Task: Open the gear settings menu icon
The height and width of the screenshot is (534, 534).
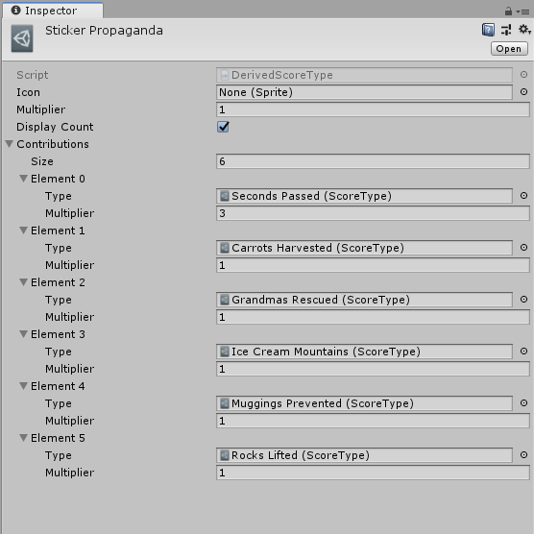Action: pos(524,30)
